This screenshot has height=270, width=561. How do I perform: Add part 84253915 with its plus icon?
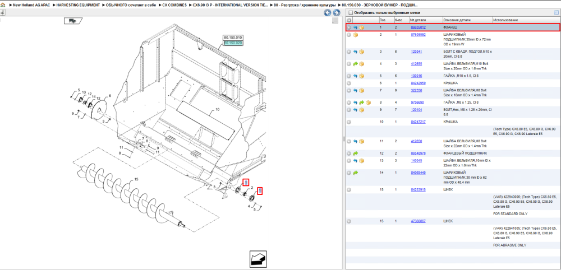pyautogui.click(x=349, y=190)
